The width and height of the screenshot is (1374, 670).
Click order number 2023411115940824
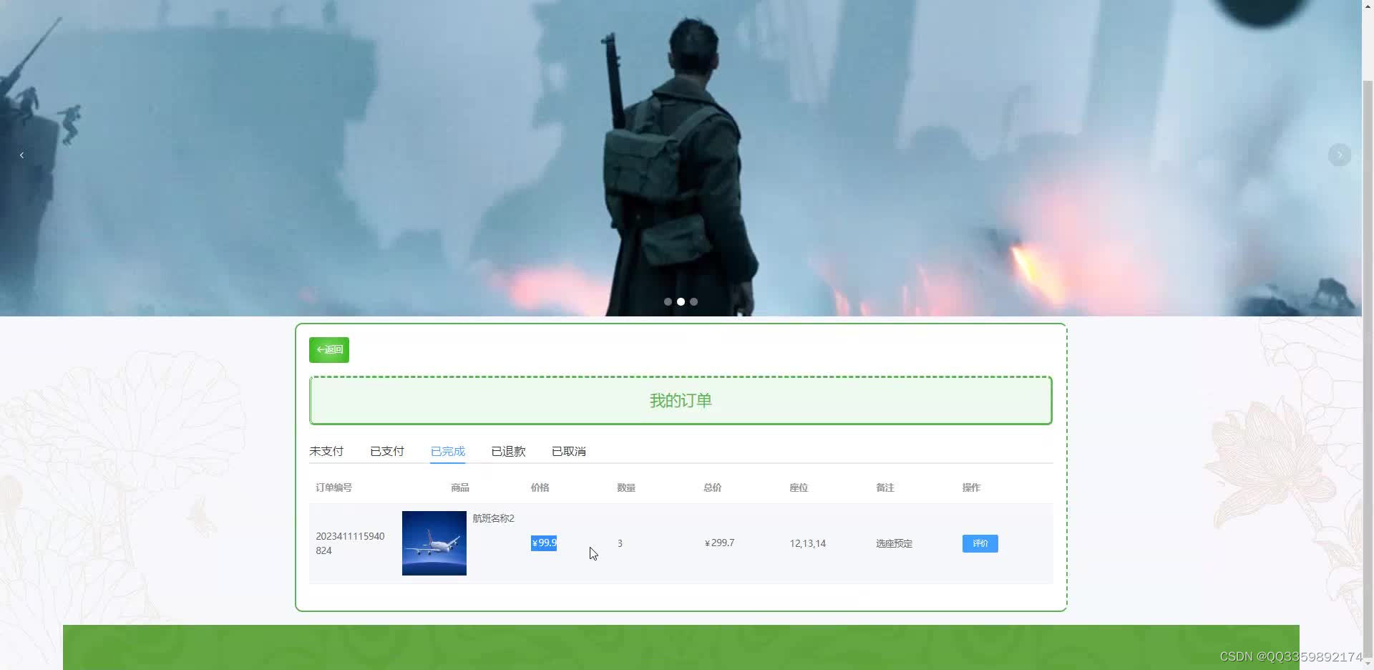coord(350,543)
